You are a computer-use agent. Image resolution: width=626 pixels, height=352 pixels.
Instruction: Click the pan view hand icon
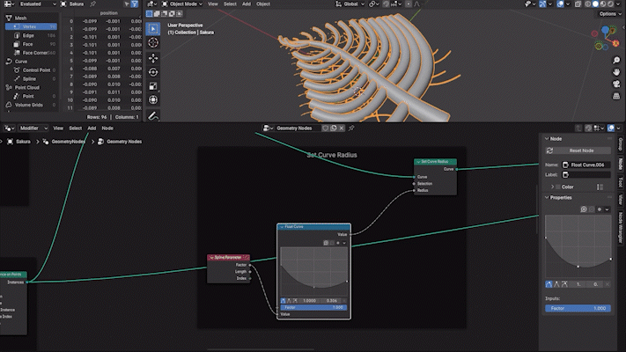[615, 70]
